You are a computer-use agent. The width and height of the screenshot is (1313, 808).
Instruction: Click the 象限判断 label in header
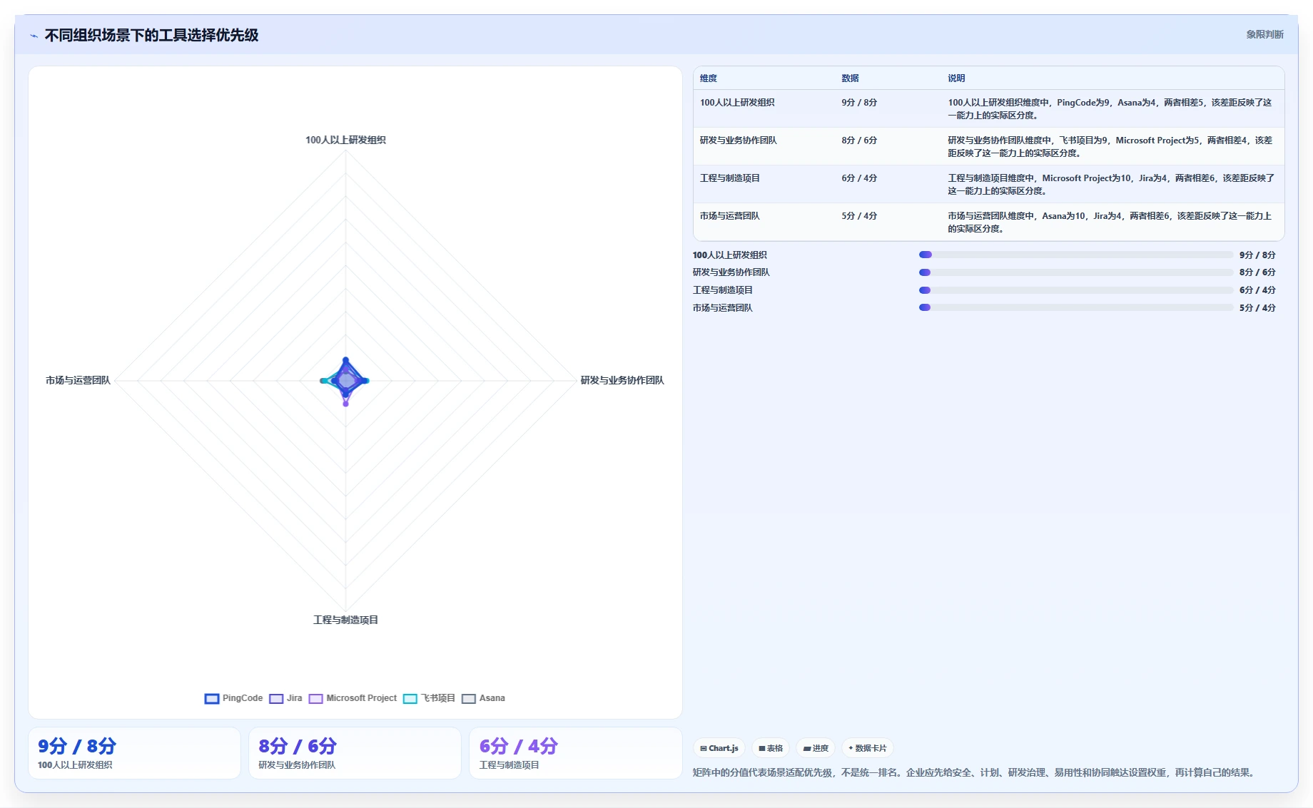tap(1264, 34)
